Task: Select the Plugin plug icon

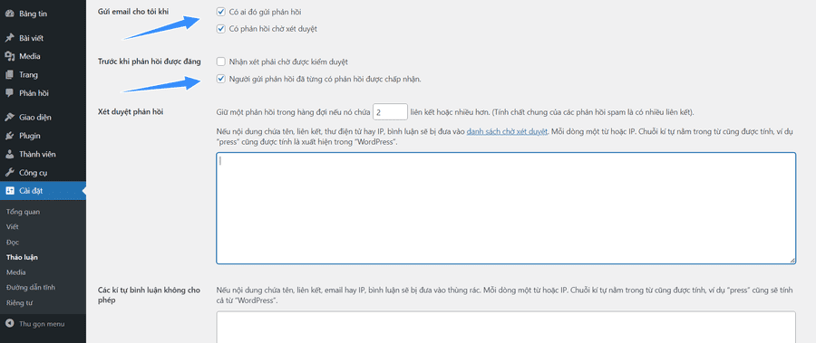Action: tap(9, 136)
